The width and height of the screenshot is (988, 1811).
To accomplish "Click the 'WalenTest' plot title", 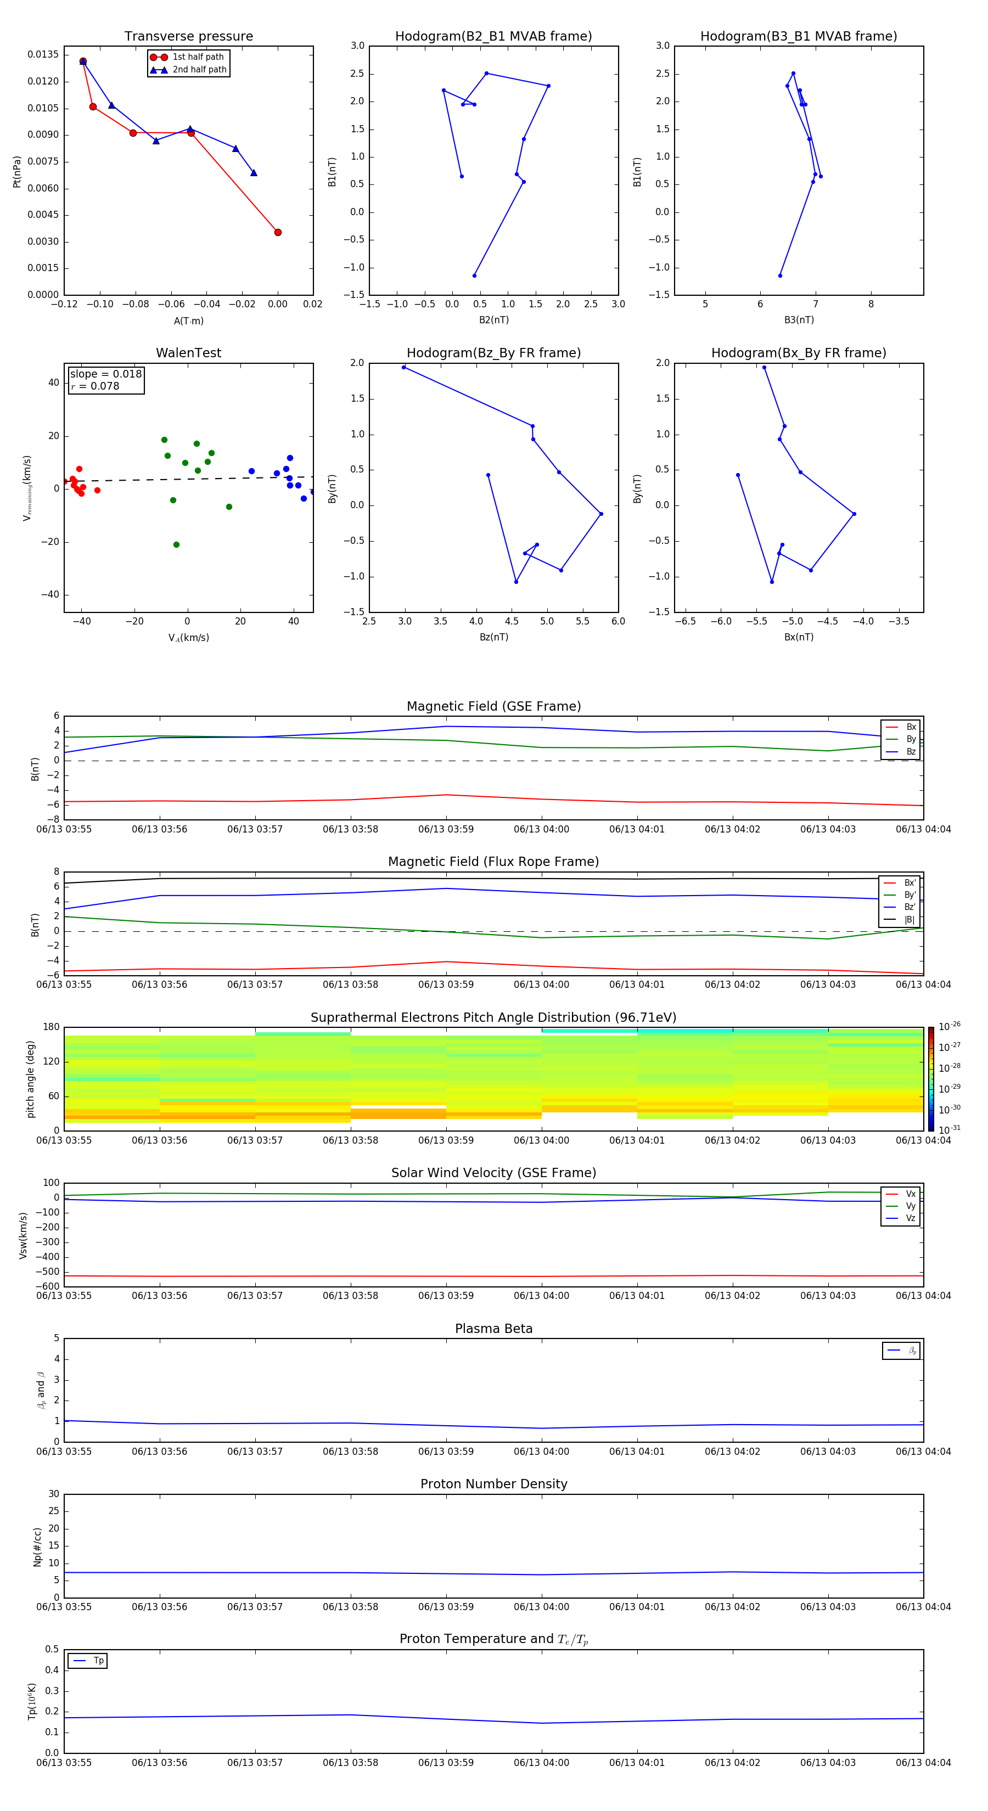I will point(188,353).
